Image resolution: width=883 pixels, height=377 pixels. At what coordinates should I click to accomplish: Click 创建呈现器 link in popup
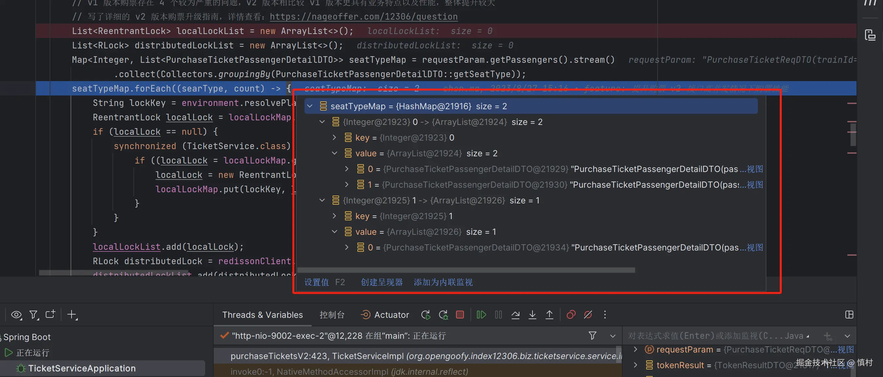pyautogui.click(x=382, y=282)
